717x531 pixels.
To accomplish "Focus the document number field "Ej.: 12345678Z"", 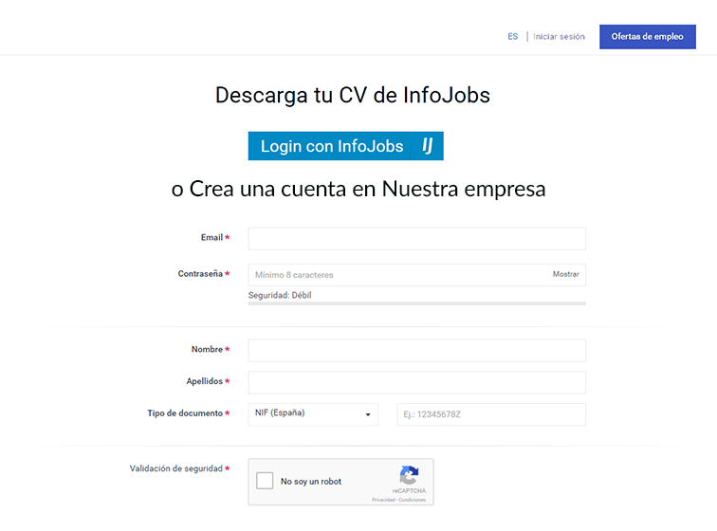I will (x=491, y=414).
